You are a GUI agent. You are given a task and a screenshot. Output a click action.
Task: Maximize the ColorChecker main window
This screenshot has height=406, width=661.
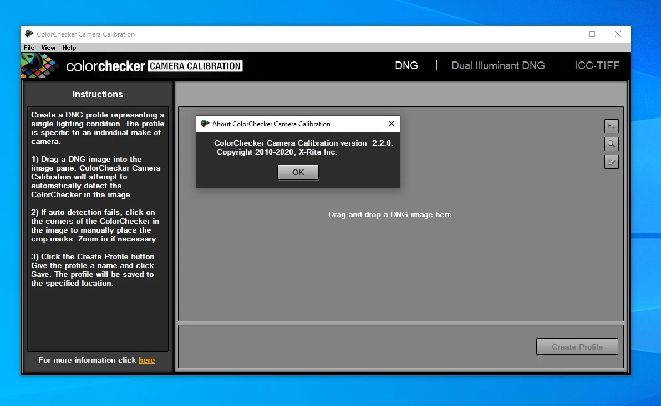coord(592,34)
